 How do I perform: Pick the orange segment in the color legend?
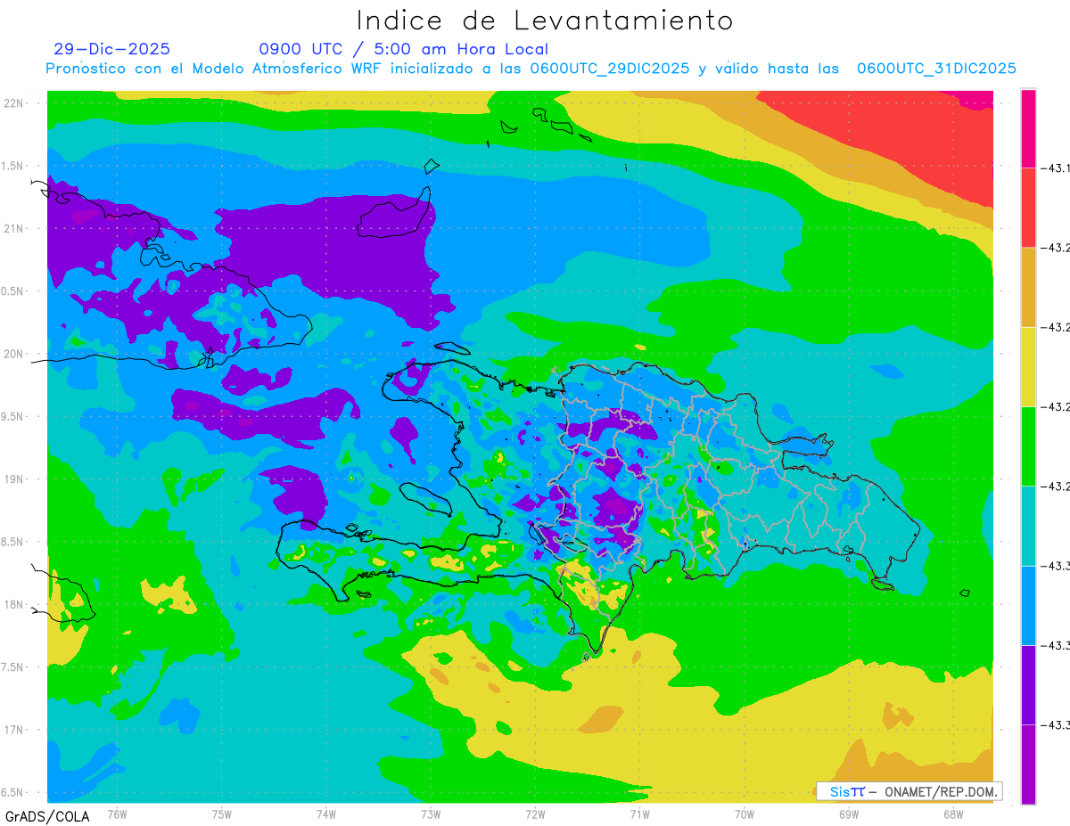1028,287
